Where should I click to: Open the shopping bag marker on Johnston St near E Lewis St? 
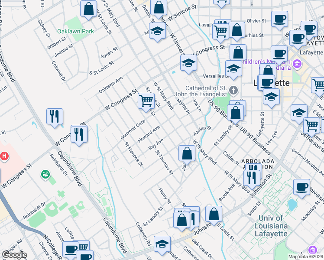pyautogui.click(x=214, y=215)
